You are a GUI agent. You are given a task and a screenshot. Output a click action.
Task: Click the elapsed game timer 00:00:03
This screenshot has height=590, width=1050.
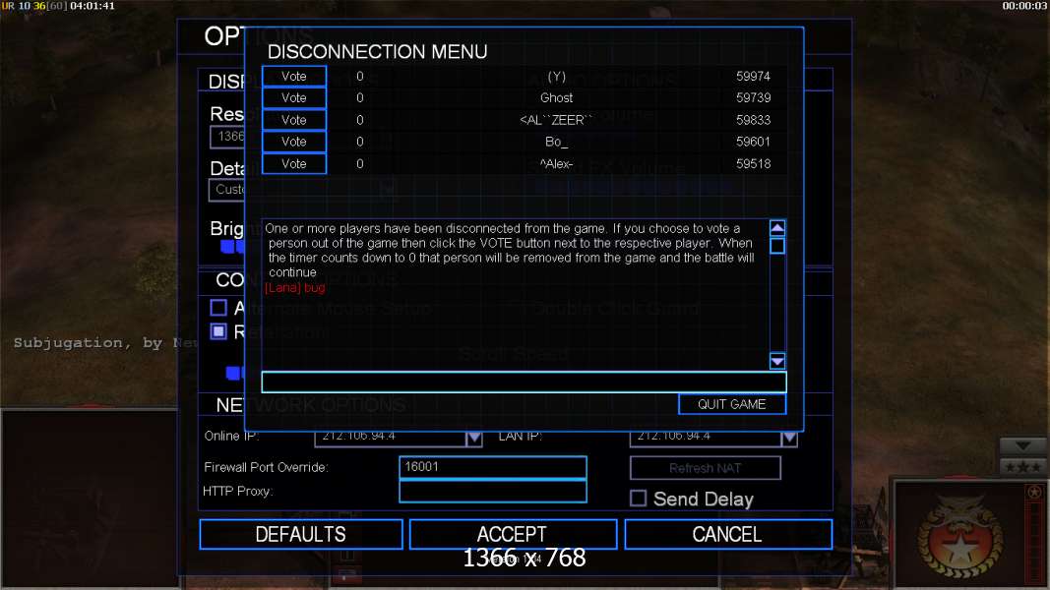[1023, 6]
